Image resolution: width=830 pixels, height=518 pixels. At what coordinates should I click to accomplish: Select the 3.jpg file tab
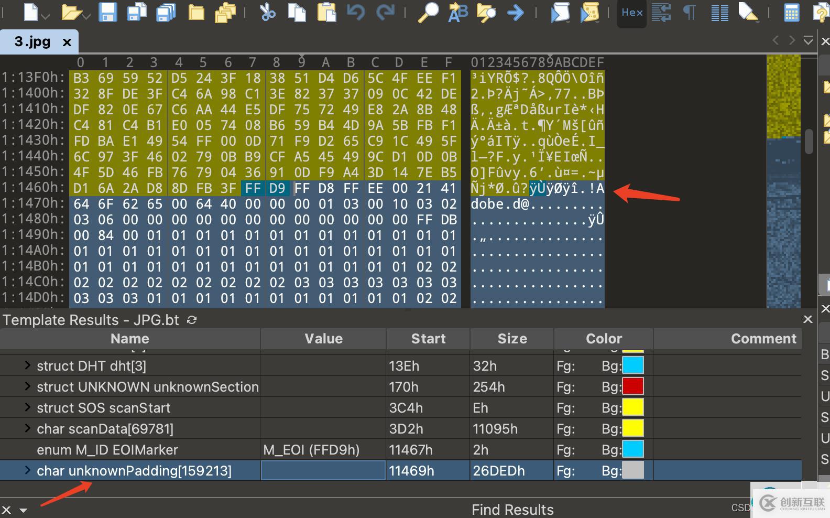point(32,42)
